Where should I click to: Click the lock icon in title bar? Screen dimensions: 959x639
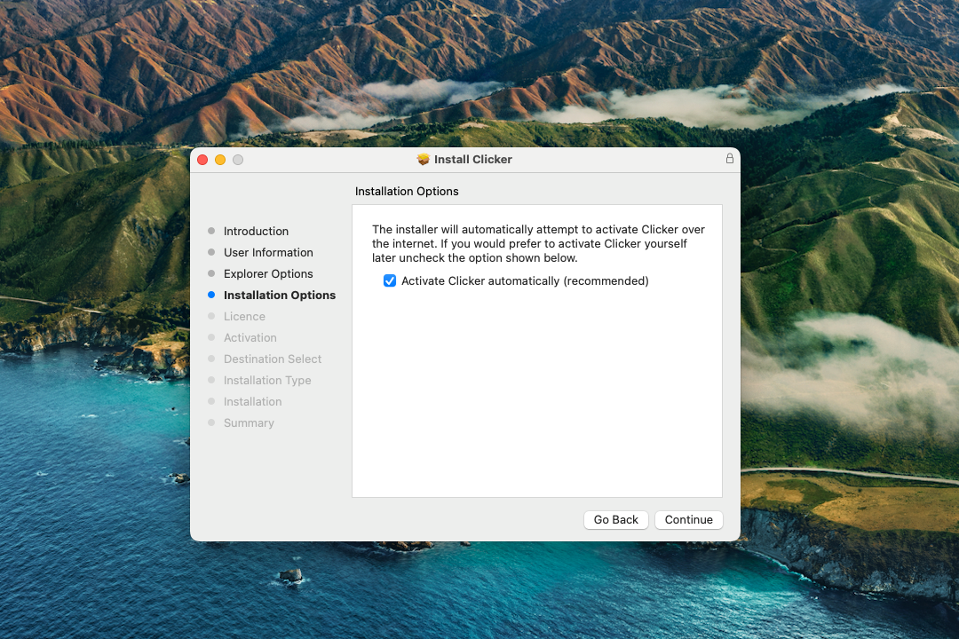pyautogui.click(x=730, y=159)
